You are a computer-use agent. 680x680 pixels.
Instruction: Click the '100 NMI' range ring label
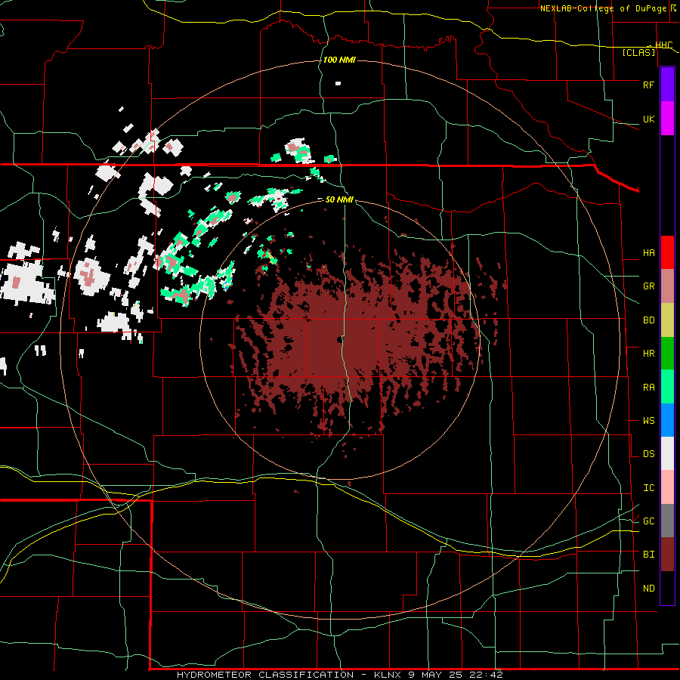coord(339,60)
